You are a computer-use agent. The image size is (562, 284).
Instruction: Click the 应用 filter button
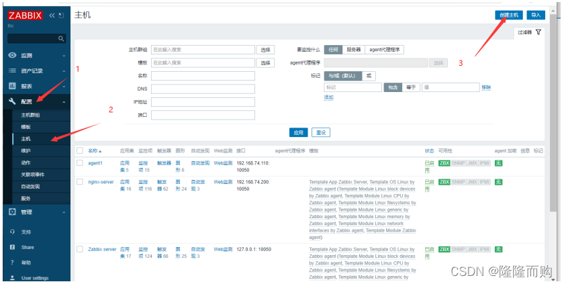299,132
